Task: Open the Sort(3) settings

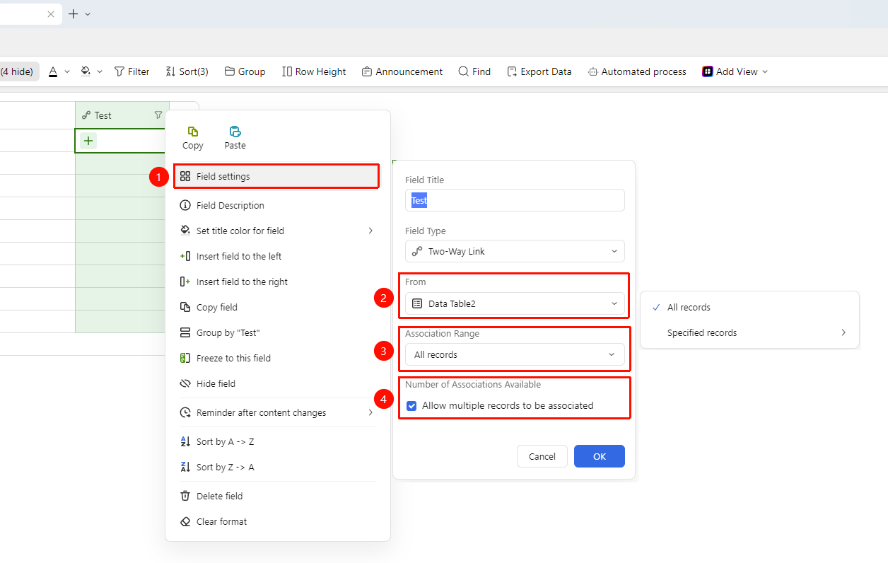Action: click(187, 71)
